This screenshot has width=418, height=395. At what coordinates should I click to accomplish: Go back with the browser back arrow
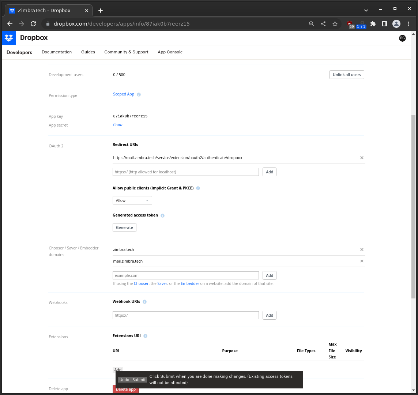click(x=10, y=24)
